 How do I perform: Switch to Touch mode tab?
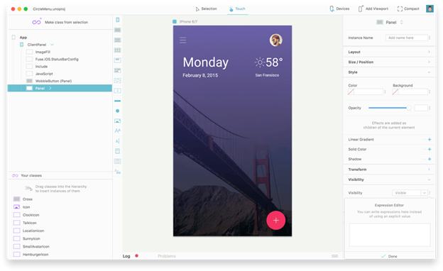(237, 9)
